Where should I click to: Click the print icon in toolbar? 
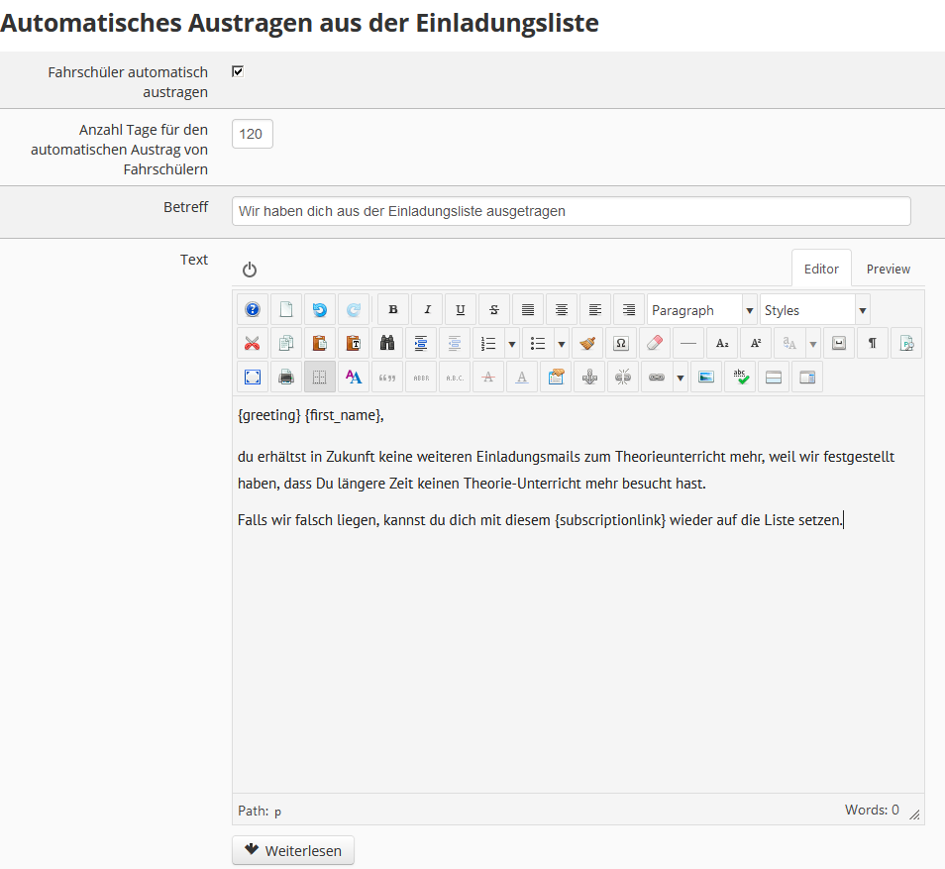click(286, 378)
